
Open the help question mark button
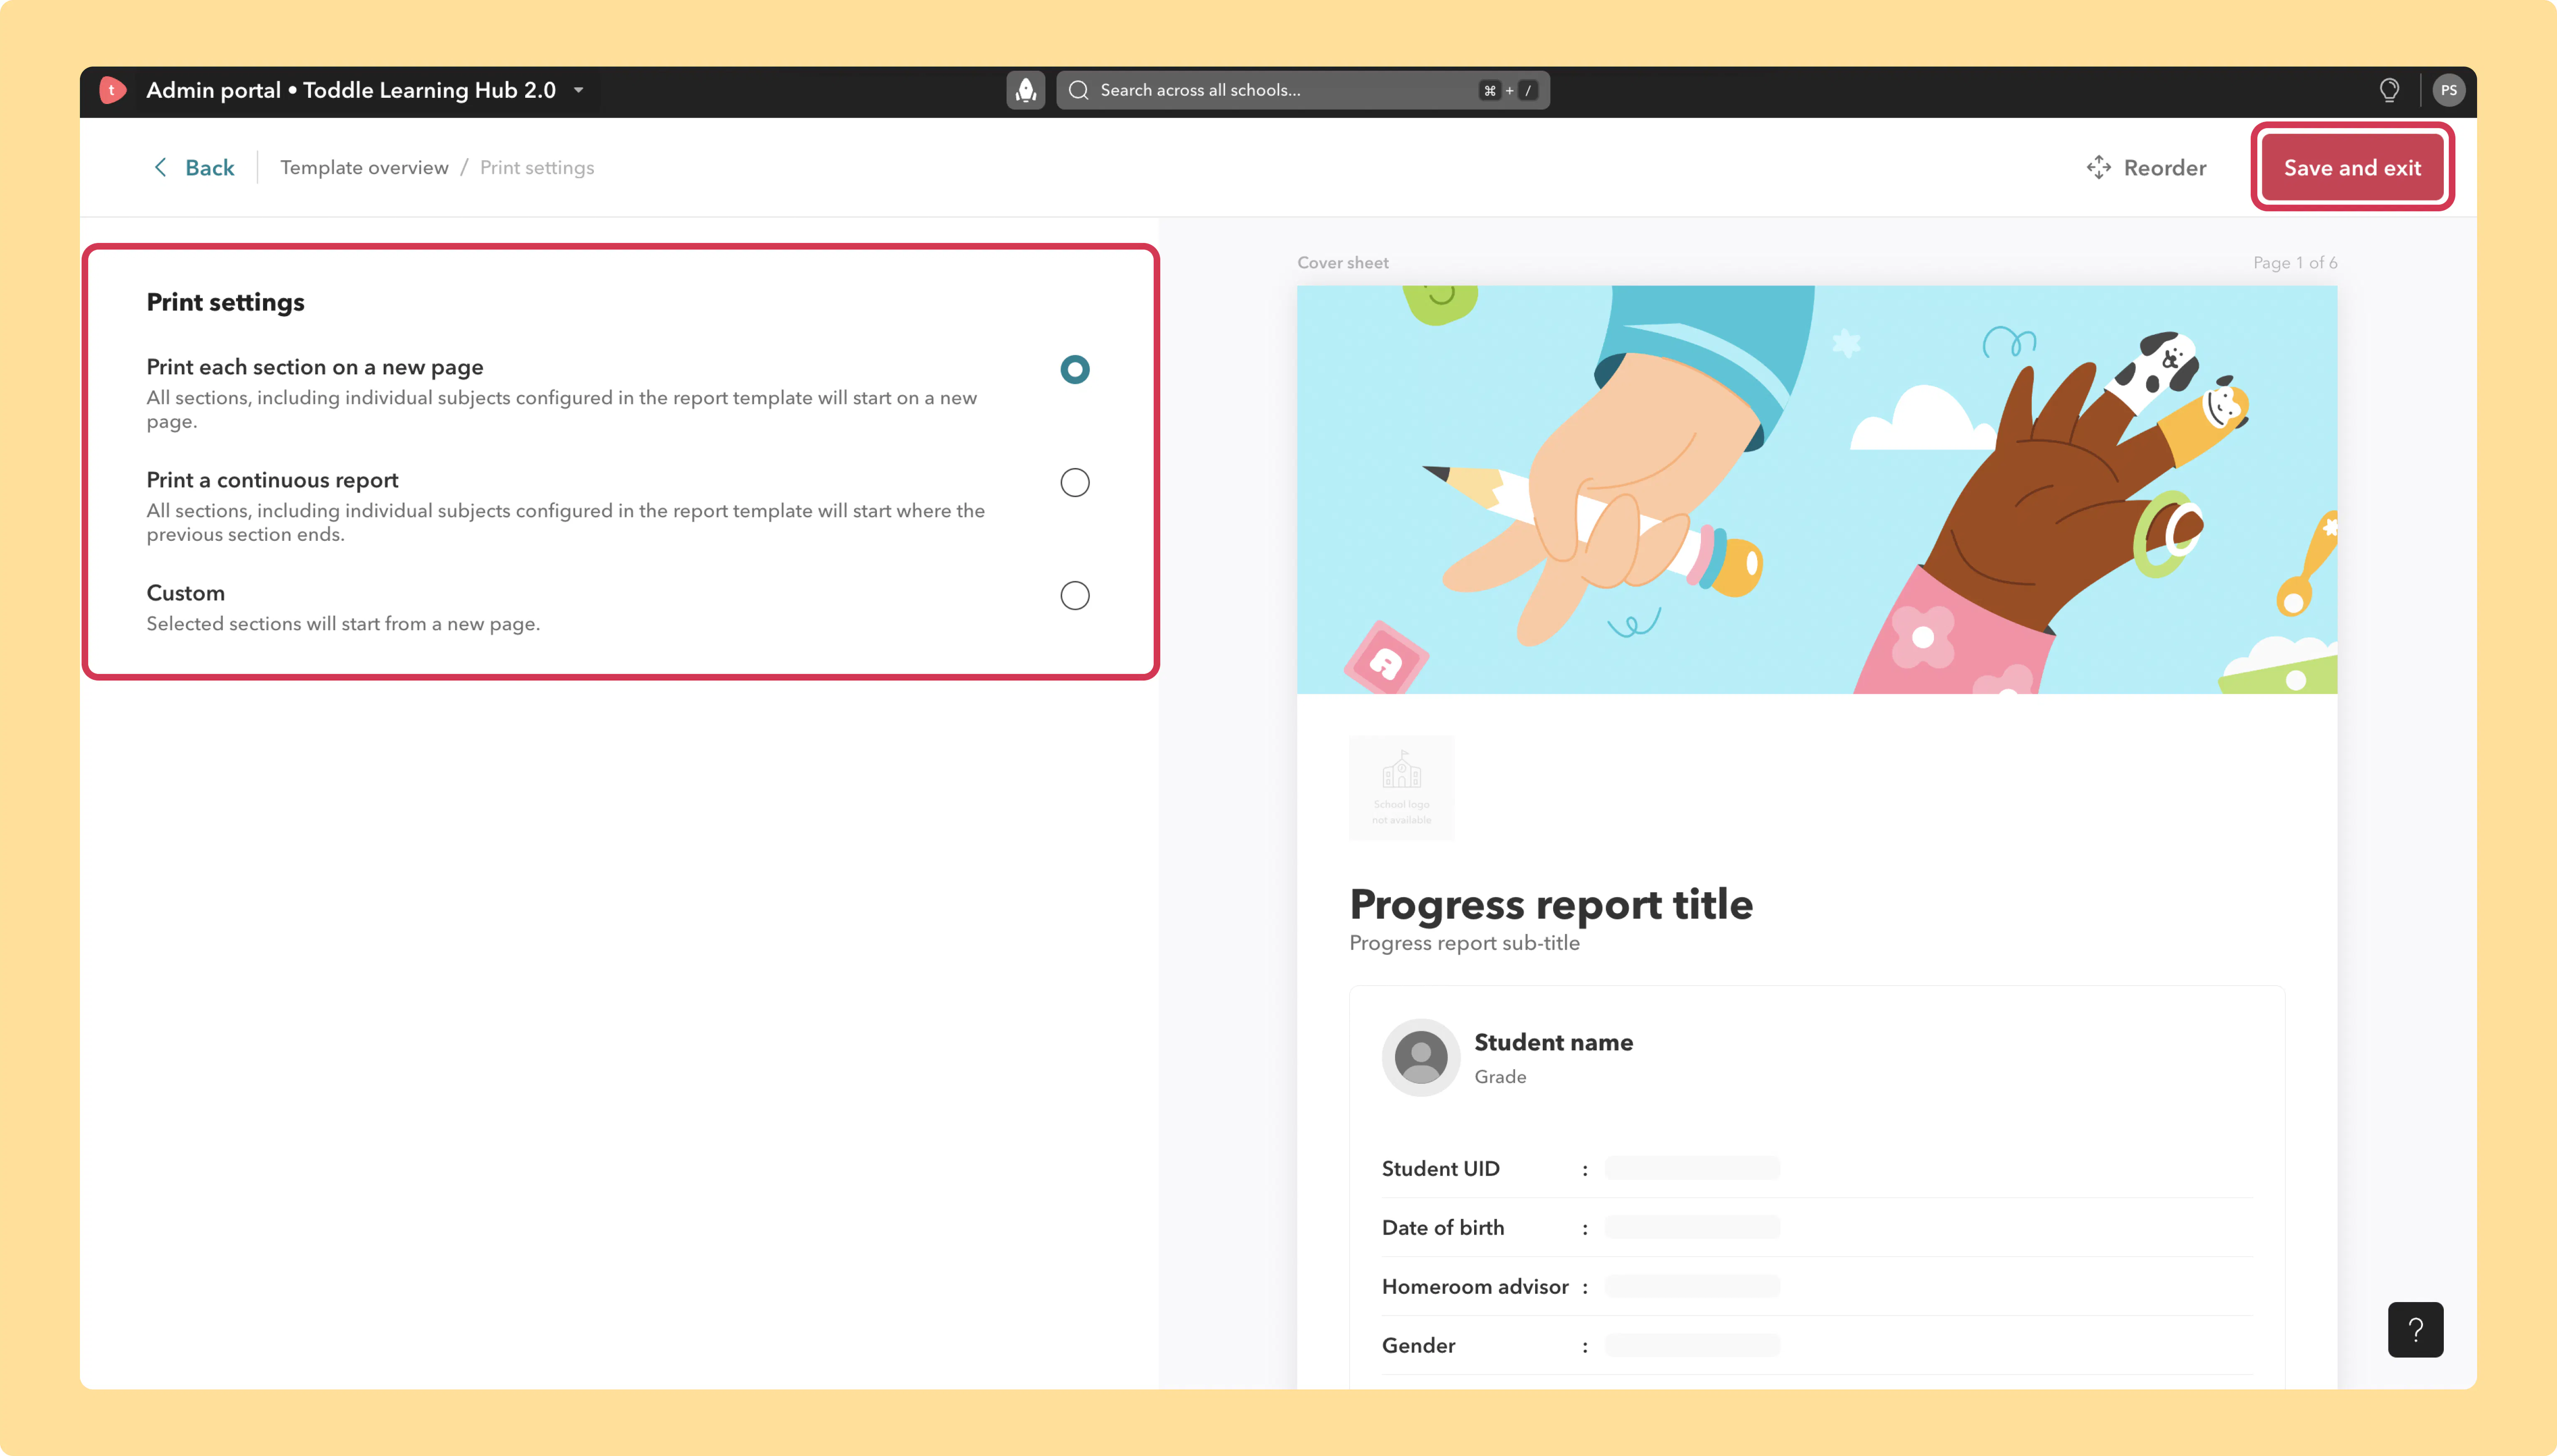(x=2415, y=1329)
